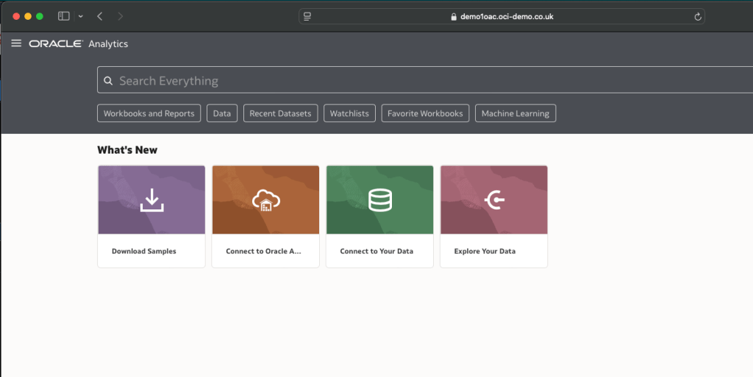The height and width of the screenshot is (377, 753).
Task: Click the database icon on green card
Action: click(379, 199)
